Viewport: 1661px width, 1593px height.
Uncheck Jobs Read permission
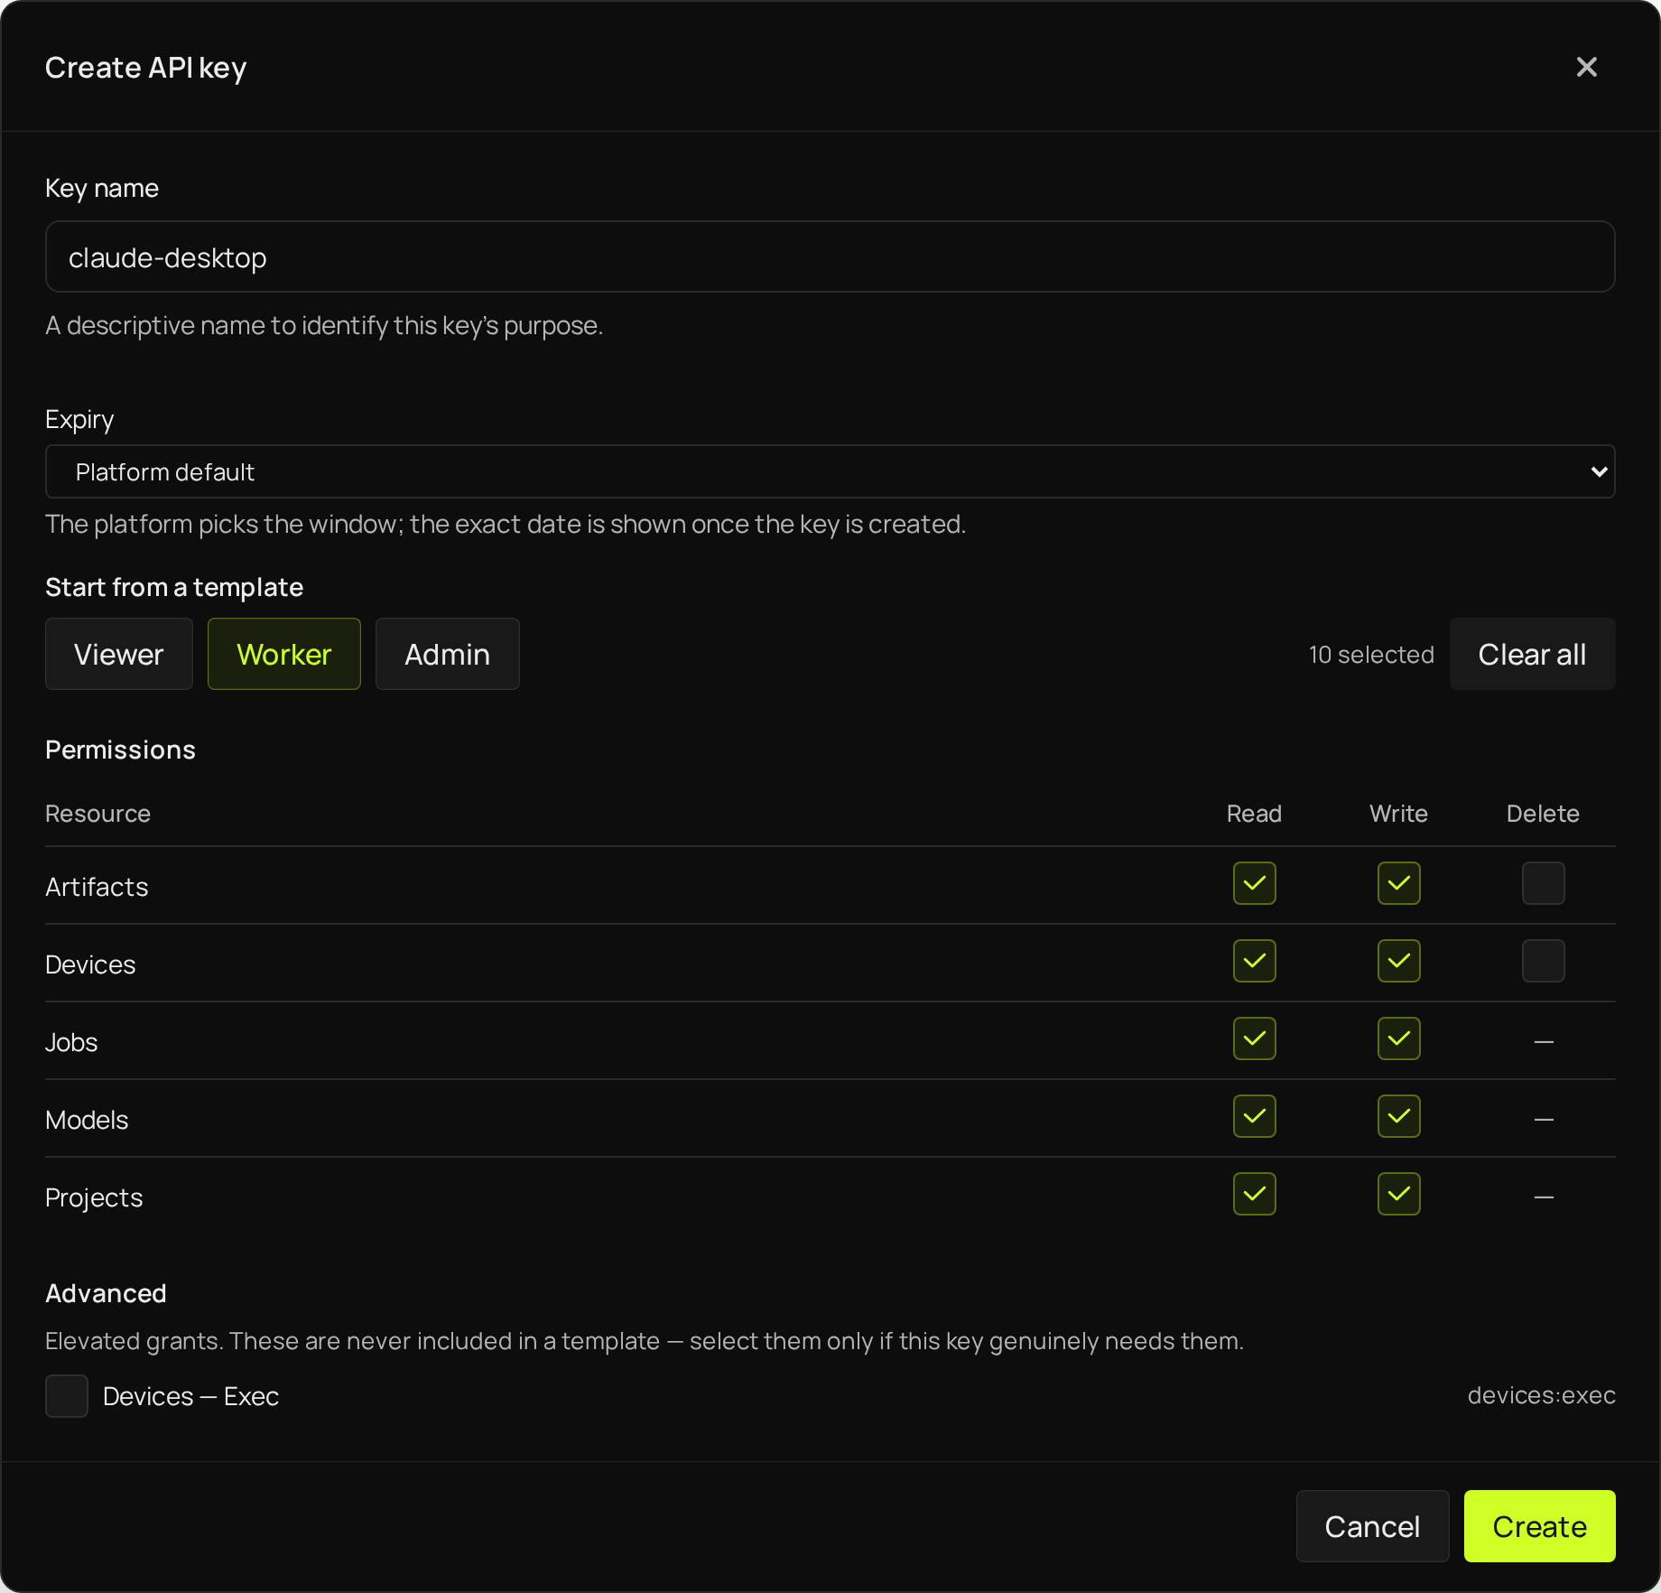pos(1254,1039)
